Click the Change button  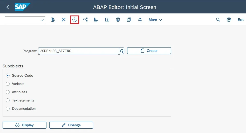click(71, 125)
